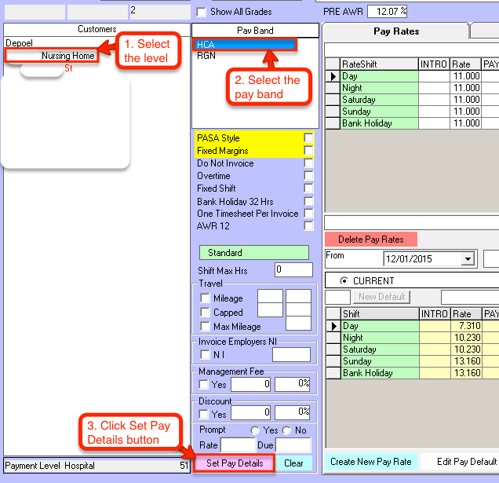This screenshot has width=499, height=483.
Task: Choose Yes for the Prompt option
Action: [x=254, y=430]
